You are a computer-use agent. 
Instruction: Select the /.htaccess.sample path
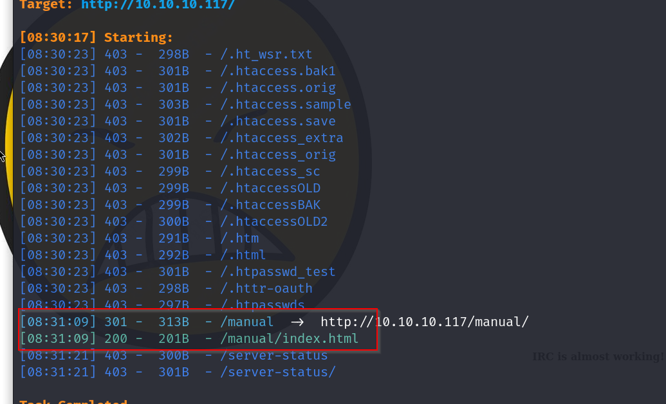tap(286, 104)
